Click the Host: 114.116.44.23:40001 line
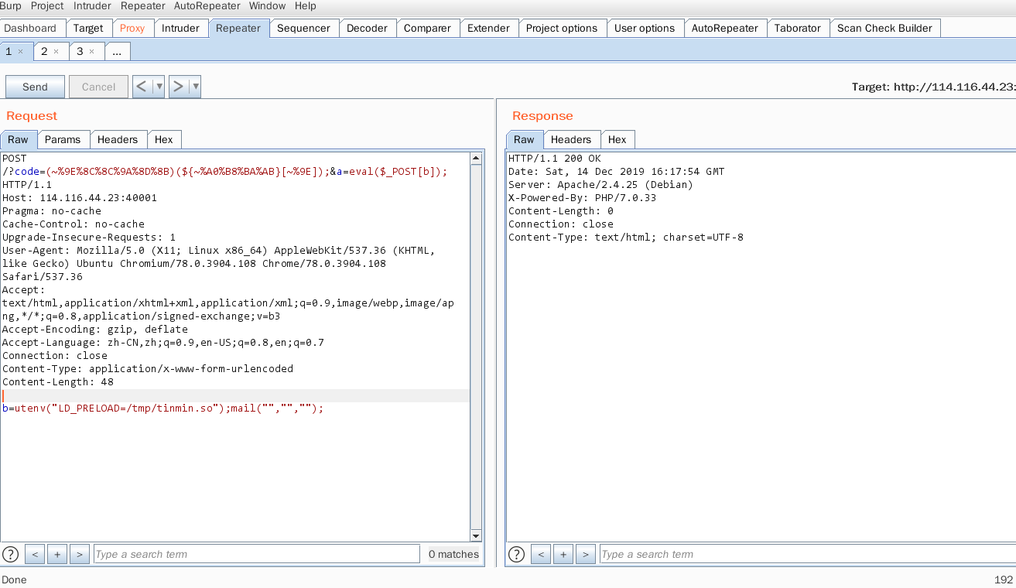 80,198
